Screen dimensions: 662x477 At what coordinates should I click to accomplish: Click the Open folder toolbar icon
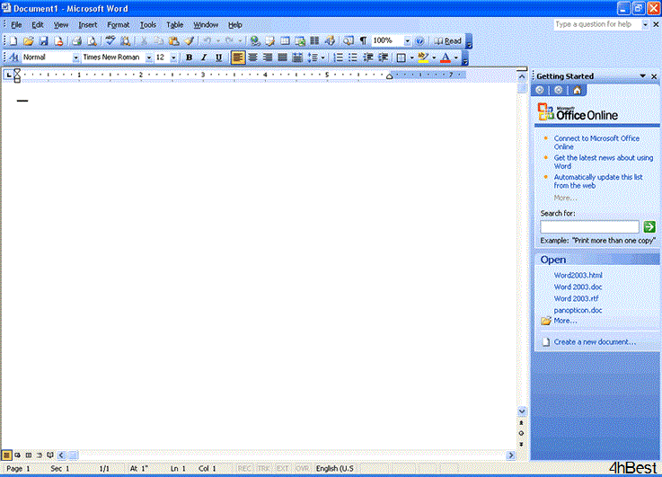click(x=28, y=41)
